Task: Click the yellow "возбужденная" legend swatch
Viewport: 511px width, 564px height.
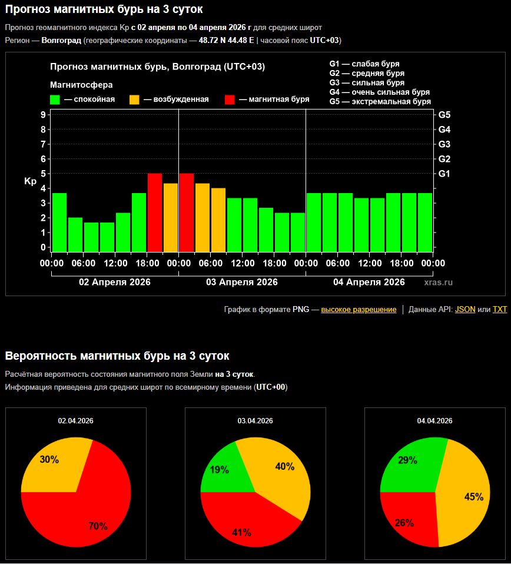Action: coord(135,99)
